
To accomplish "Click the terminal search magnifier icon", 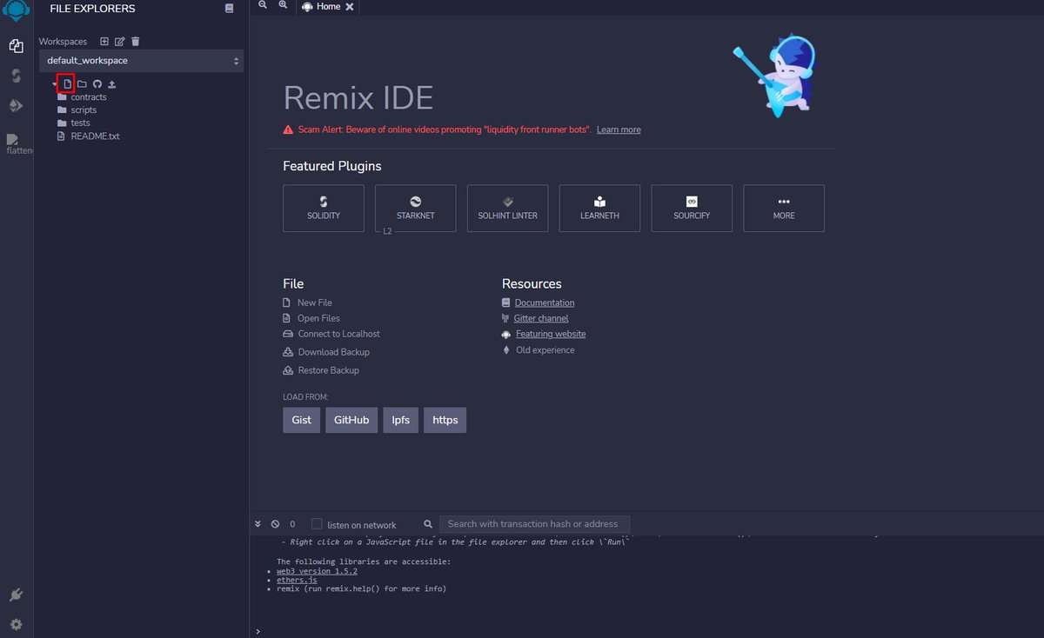I will (428, 524).
